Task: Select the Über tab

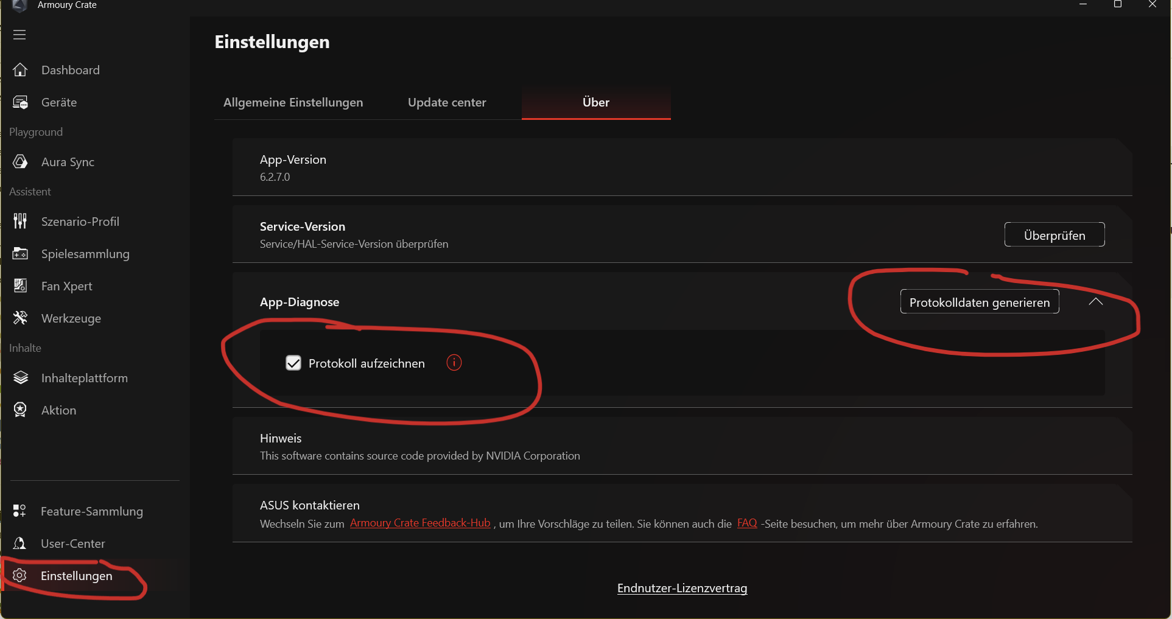Action: [x=595, y=102]
